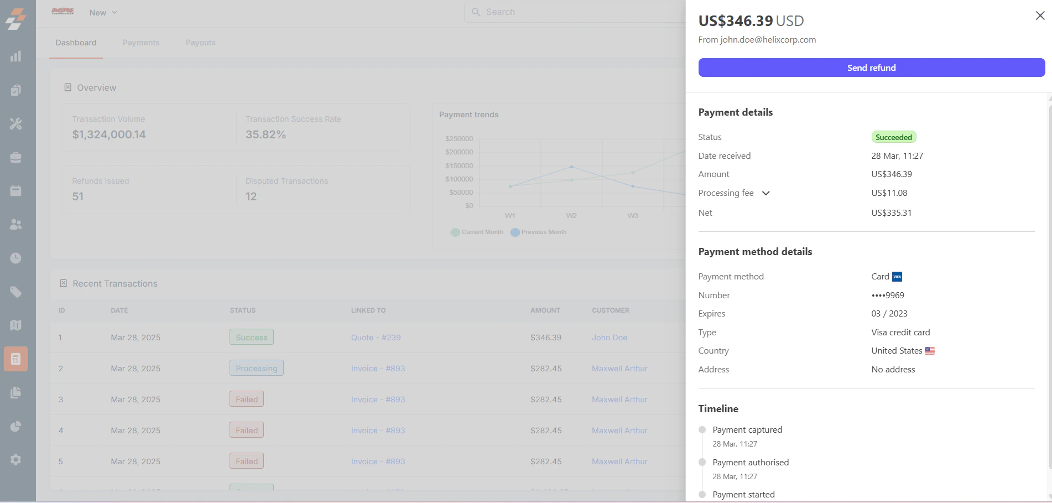The height and width of the screenshot is (503, 1052).
Task: Select the highlighted calculator sidebar icon
Action: coord(15,359)
